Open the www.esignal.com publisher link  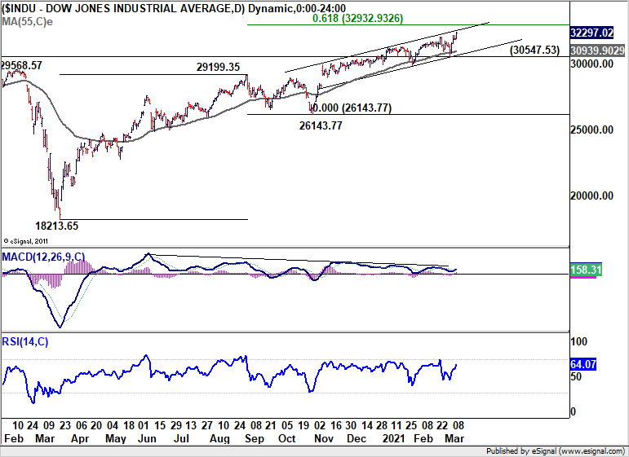[590, 451]
